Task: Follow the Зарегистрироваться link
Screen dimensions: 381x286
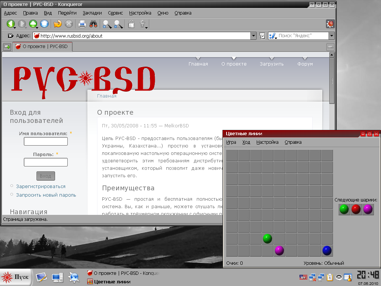Action: 41,187
